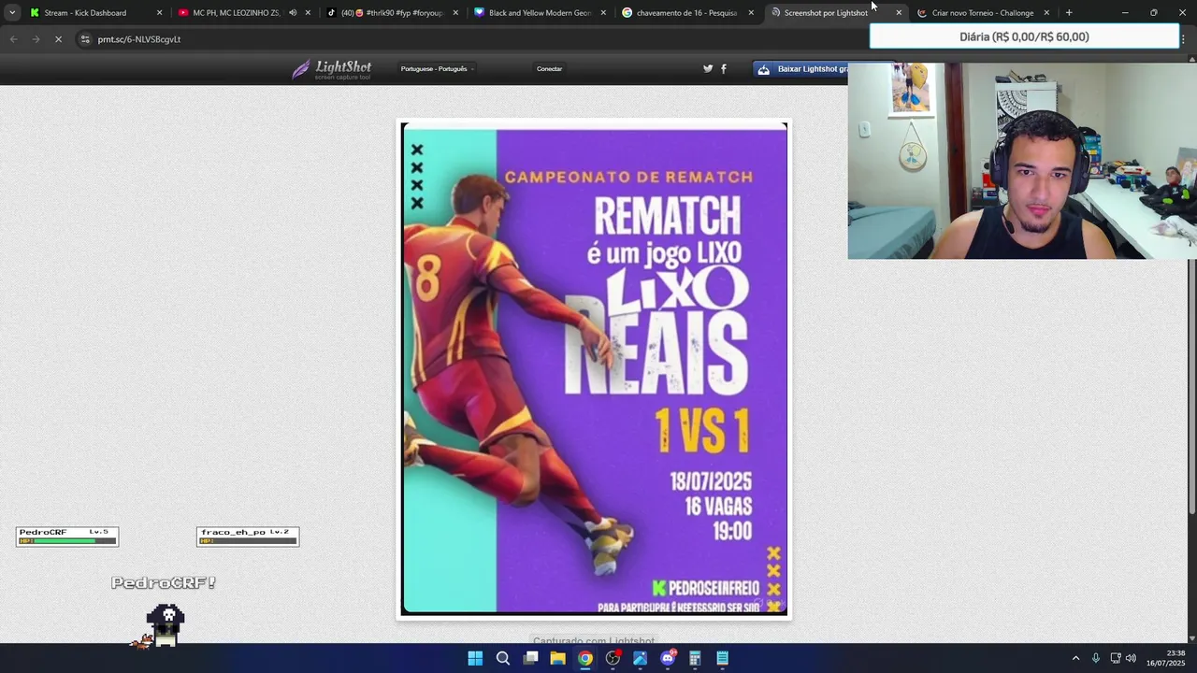Screen dimensions: 1197x673
Task: Open the Rematch tournament poster image
Action: click(594, 369)
